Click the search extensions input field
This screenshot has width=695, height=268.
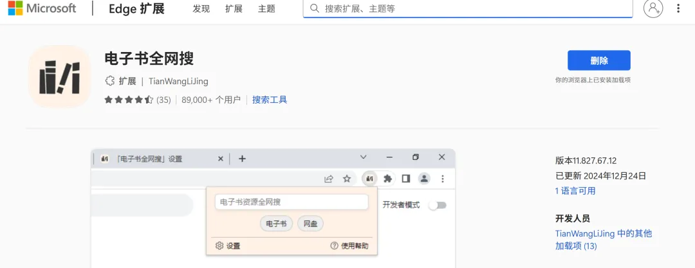[468, 8]
